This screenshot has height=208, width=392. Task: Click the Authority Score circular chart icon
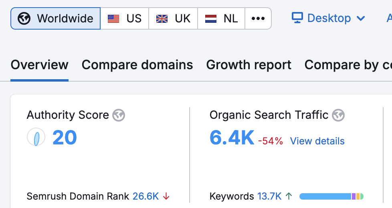[x=36, y=137]
